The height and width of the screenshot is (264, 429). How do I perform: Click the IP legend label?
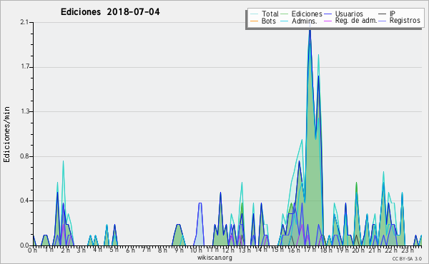(393, 14)
